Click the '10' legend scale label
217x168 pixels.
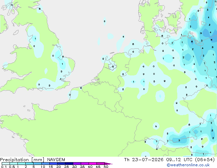coord(43,167)
